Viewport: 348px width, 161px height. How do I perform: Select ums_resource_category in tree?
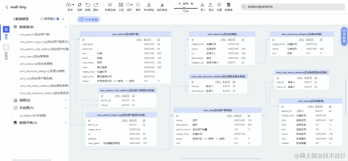coord(42,71)
